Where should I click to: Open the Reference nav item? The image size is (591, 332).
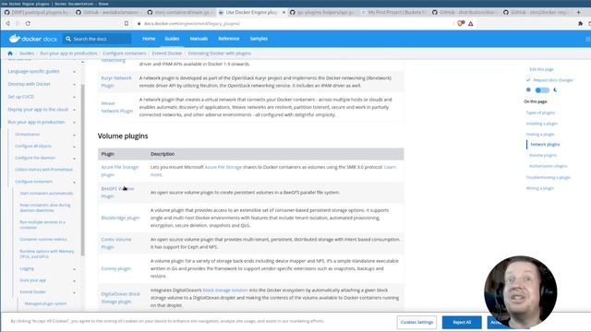pyautogui.click(x=228, y=39)
